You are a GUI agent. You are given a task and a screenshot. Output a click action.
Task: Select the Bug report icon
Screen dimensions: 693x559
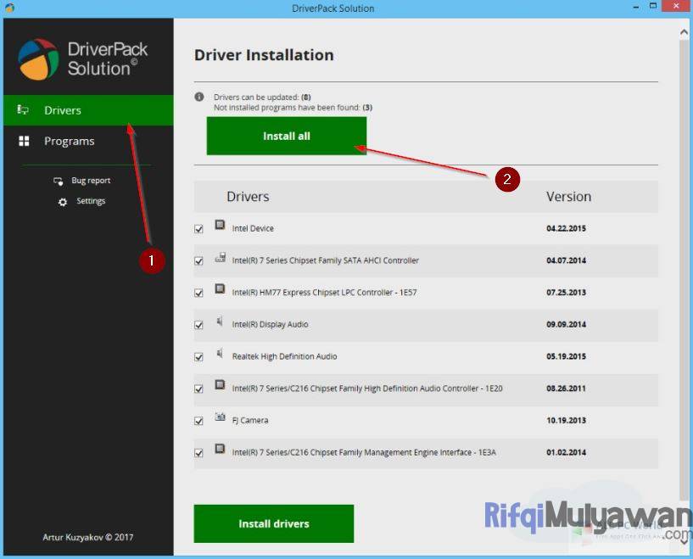[58, 180]
